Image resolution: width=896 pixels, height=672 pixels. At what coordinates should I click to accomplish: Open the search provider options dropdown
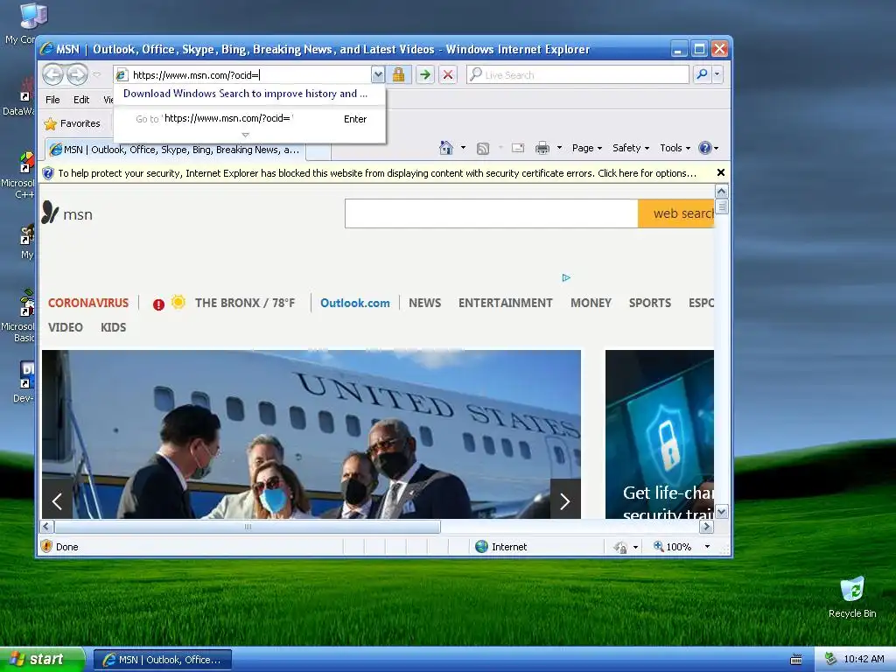(717, 74)
